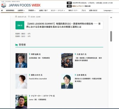Open photo of speaker 仲野 益美
The width and height of the screenshot is (119, 109).
21,61
